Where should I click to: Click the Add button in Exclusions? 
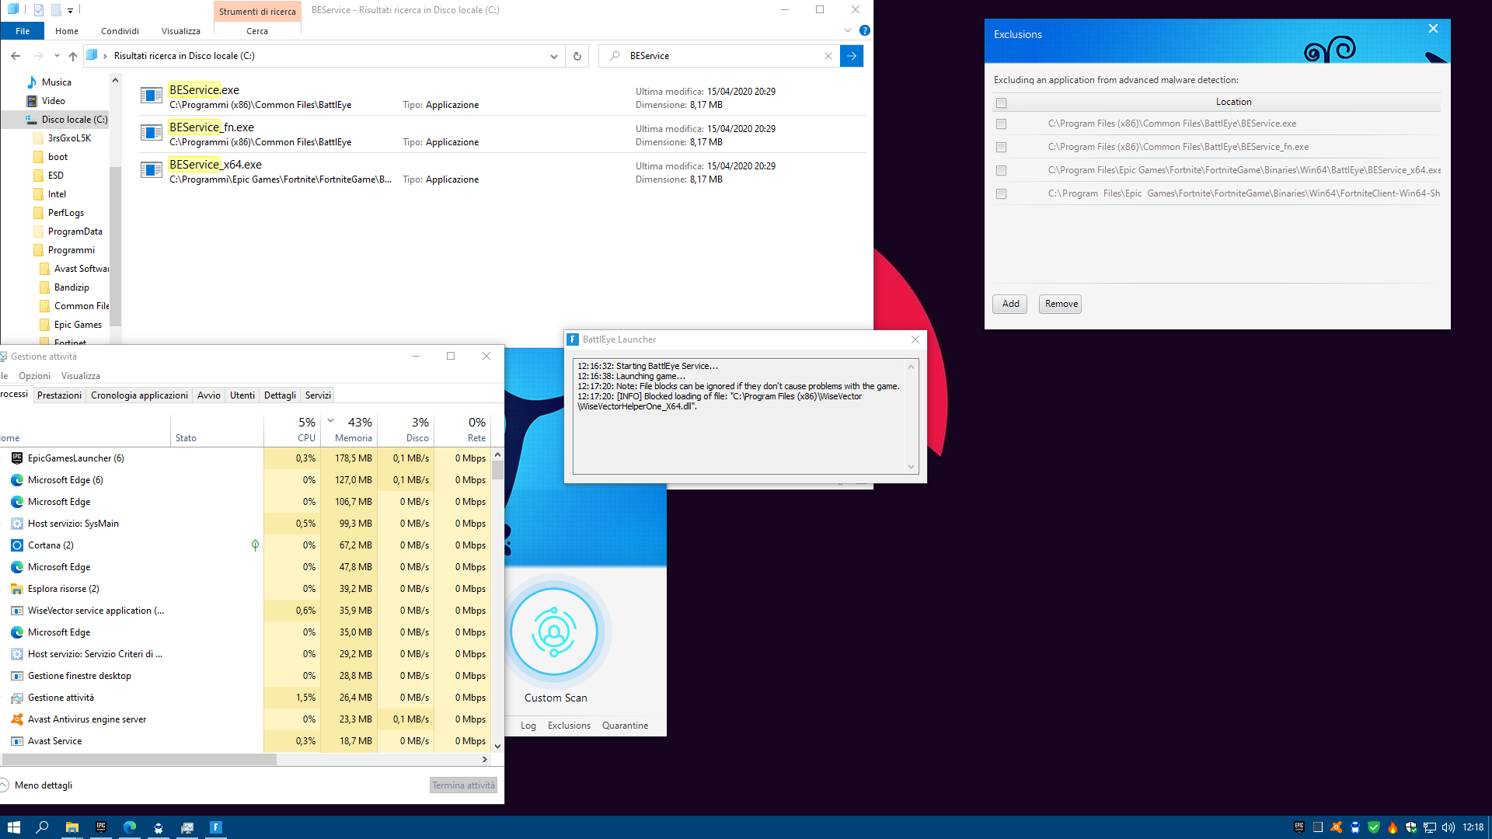pos(1010,304)
